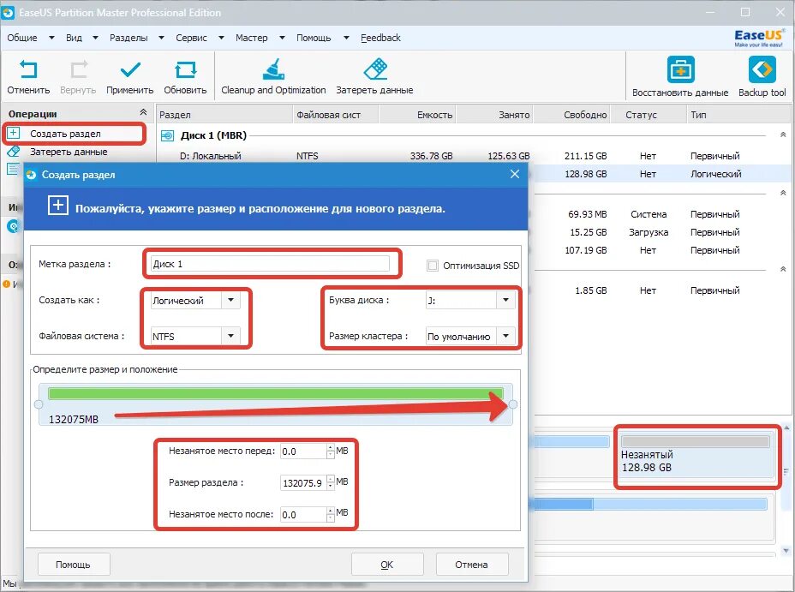Select Затереть данные in the Операции list
795x592 pixels.
[x=69, y=152]
